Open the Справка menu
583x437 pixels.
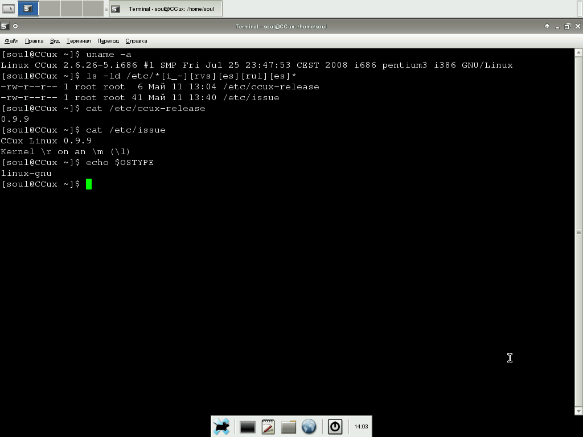pyautogui.click(x=136, y=41)
